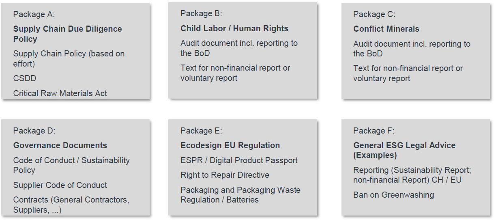Select Package C audit document text
Viewport: 496px width, 220px height.
click(412, 49)
